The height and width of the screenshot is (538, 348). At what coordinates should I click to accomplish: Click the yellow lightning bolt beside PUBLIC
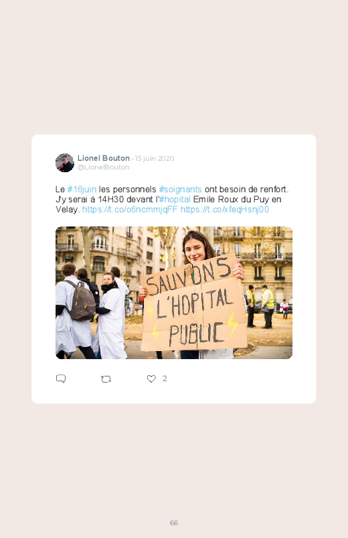[232, 324]
